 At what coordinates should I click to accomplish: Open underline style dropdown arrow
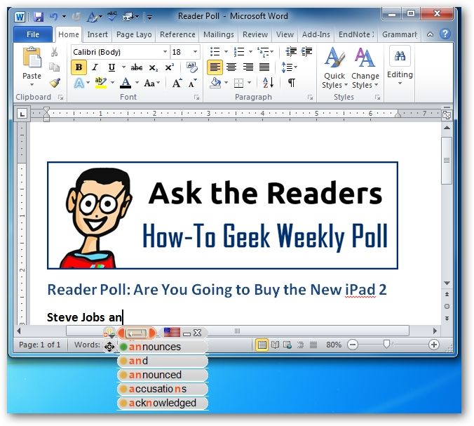tap(123, 67)
